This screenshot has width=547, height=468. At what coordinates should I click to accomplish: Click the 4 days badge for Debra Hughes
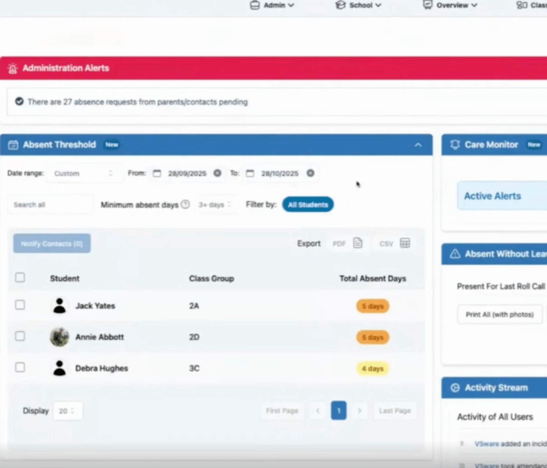[373, 369]
